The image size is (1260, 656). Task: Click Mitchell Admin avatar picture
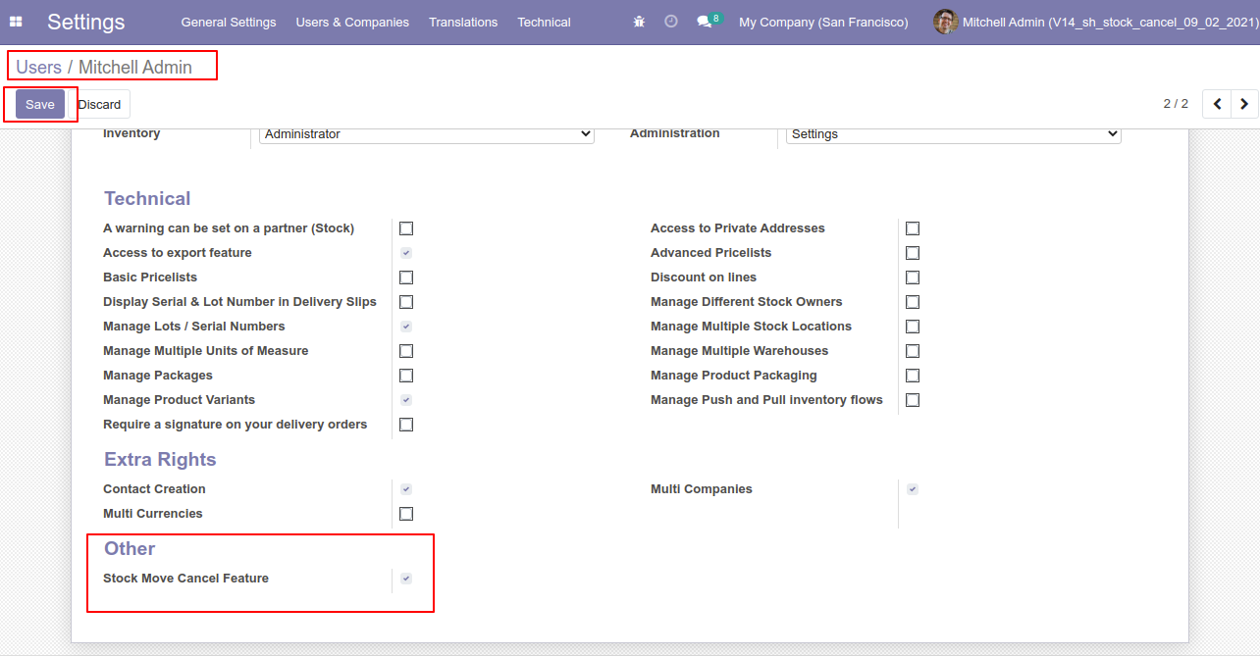[945, 22]
